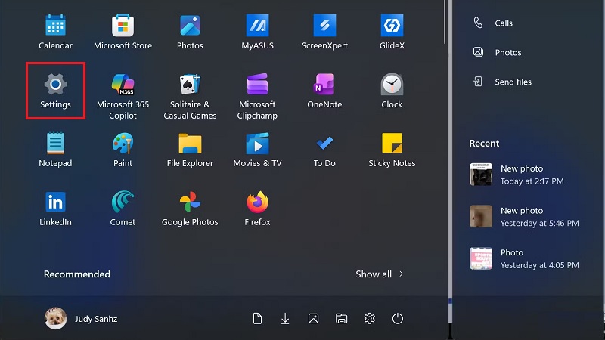Click the Calls phone icon
Viewport: 605px width, 340px height.
(x=478, y=23)
